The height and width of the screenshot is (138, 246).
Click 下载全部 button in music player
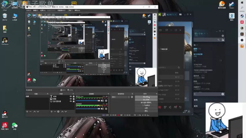click(163, 49)
